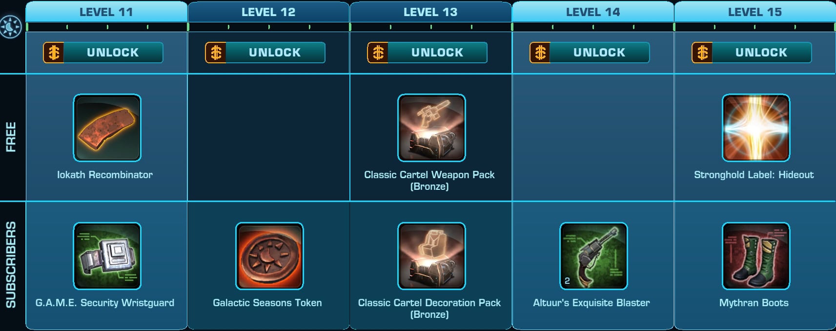The image size is (836, 331).
Task: Click the Stronghold Label: Hideout icon
Action: pyautogui.click(x=755, y=128)
